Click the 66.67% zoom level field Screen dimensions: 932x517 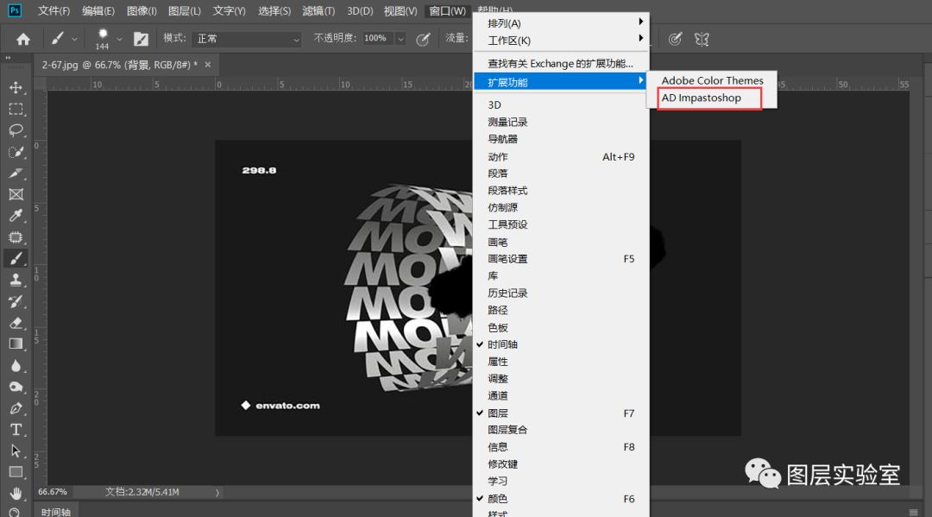coord(53,492)
